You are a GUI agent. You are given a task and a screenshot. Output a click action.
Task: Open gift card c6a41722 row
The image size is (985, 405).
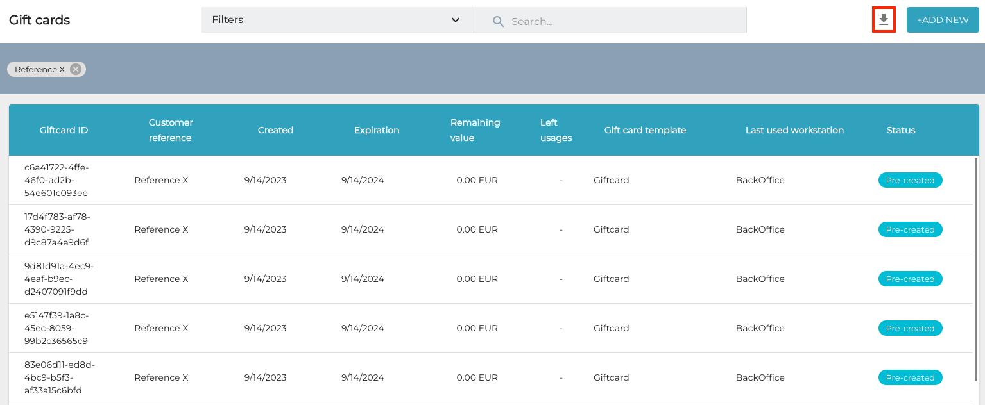[56, 180]
